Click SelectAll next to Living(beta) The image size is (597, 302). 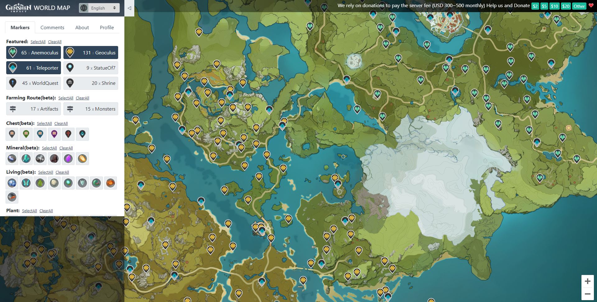(x=46, y=172)
